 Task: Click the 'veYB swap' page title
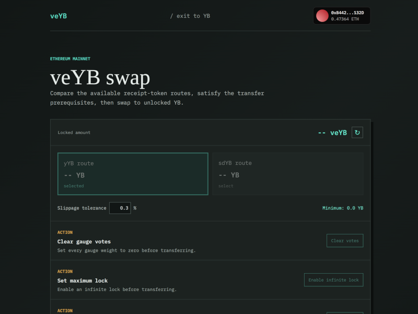100,77
